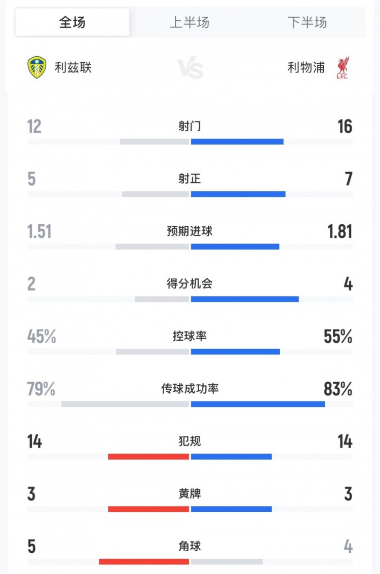The image size is (380, 574).
Task: Click the blue 传球成功率 pass accuracy bar
Action: tap(258, 404)
